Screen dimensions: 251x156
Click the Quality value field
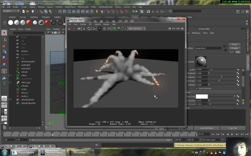(202, 69)
